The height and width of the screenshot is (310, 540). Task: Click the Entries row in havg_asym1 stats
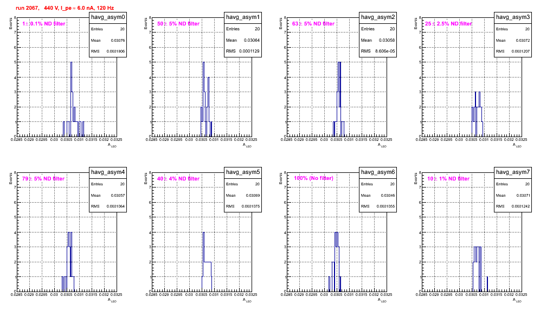[243, 29]
